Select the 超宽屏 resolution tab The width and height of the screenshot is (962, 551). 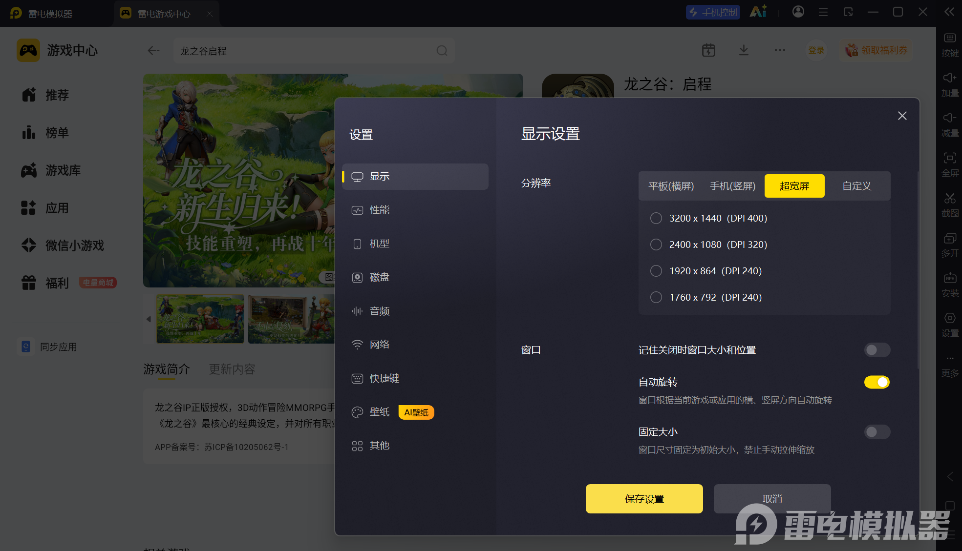[x=794, y=186]
